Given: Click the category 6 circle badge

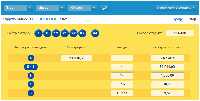Looking at the screenshot, I should pyautogui.click(x=31, y=58).
